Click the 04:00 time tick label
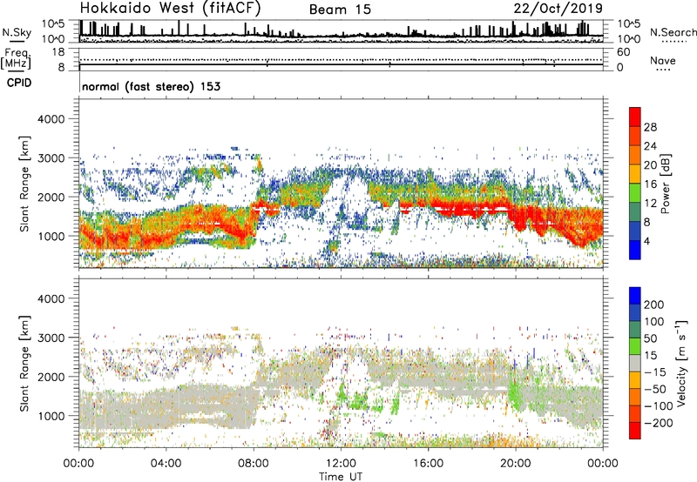 point(166,464)
